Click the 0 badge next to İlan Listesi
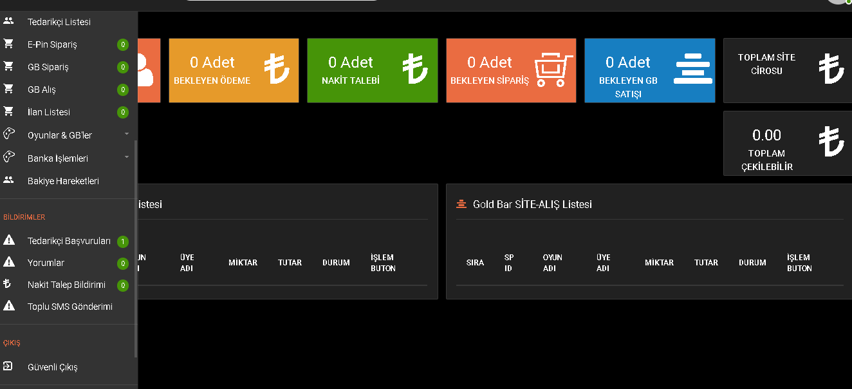 (x=123, y=113)
